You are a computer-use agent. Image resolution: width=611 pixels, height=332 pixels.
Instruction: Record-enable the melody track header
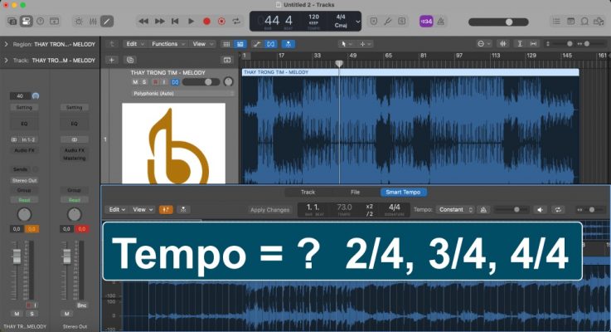pyautogui.click(x=155, y=82)
